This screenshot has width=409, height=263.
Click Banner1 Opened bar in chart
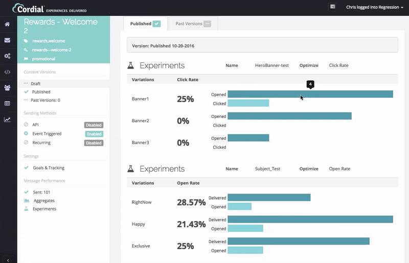tap(310, 94)
